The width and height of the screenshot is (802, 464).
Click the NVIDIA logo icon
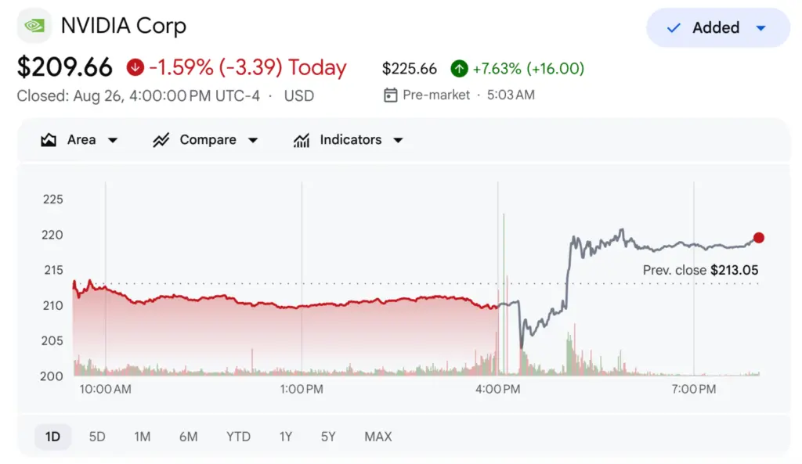coord(34,25)
